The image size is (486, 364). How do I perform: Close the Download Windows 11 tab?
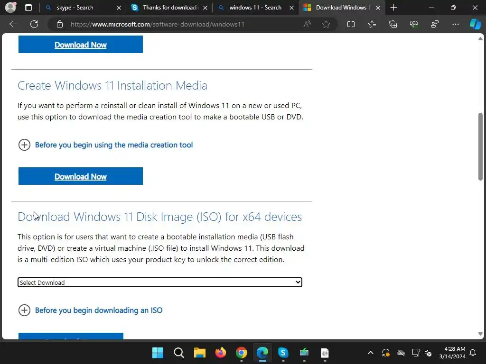coord(378,8)
